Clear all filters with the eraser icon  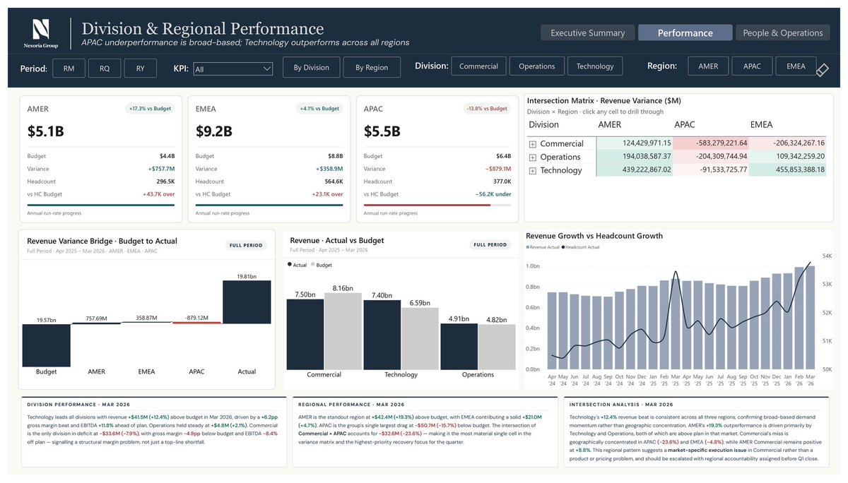[822, 69]
